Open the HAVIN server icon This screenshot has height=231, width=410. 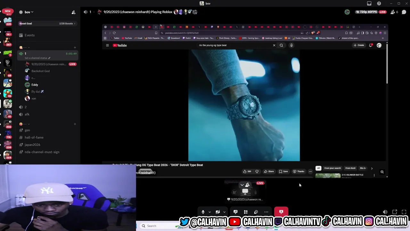(8, 53)
